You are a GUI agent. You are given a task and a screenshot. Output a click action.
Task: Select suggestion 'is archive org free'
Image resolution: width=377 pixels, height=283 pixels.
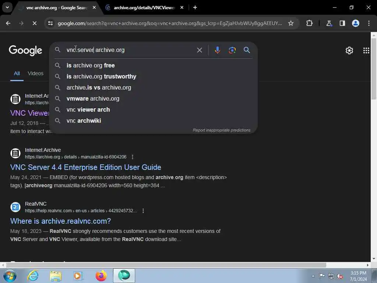(154, 65)
